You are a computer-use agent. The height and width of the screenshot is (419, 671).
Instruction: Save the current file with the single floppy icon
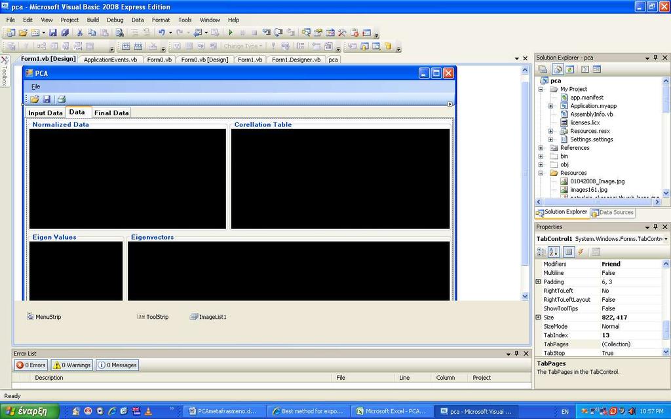[x=52, y=33]
